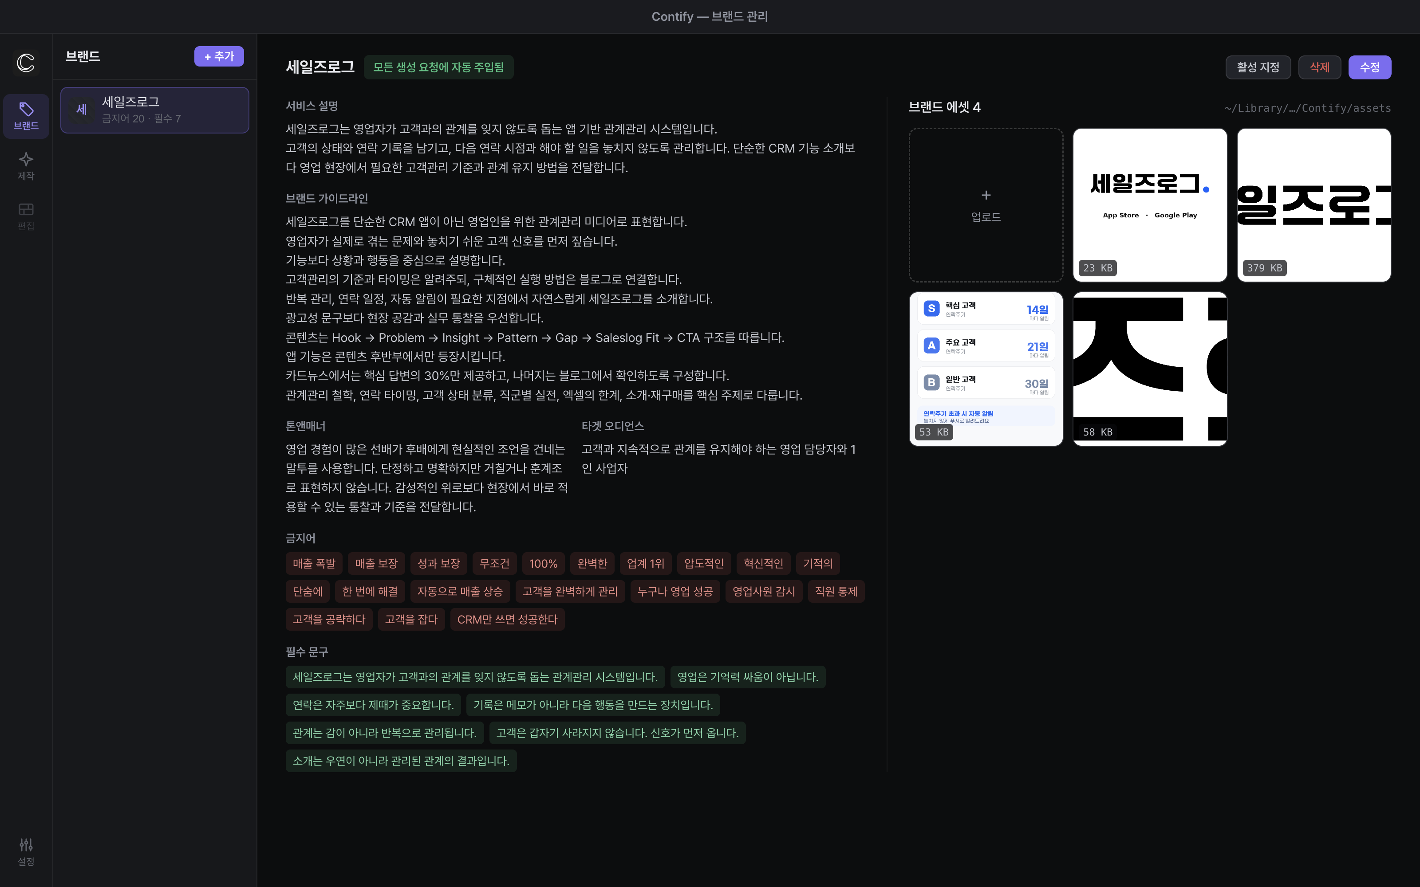Click the 누구나 영업 성공 tag
Image resolution: width=1420 pixels, height=887 pixels.
click(x=675, y=591)
